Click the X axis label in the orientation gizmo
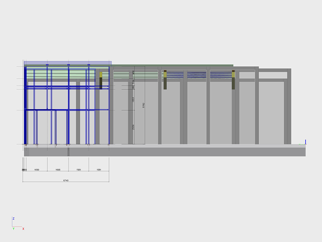 [x=23, y=229]
